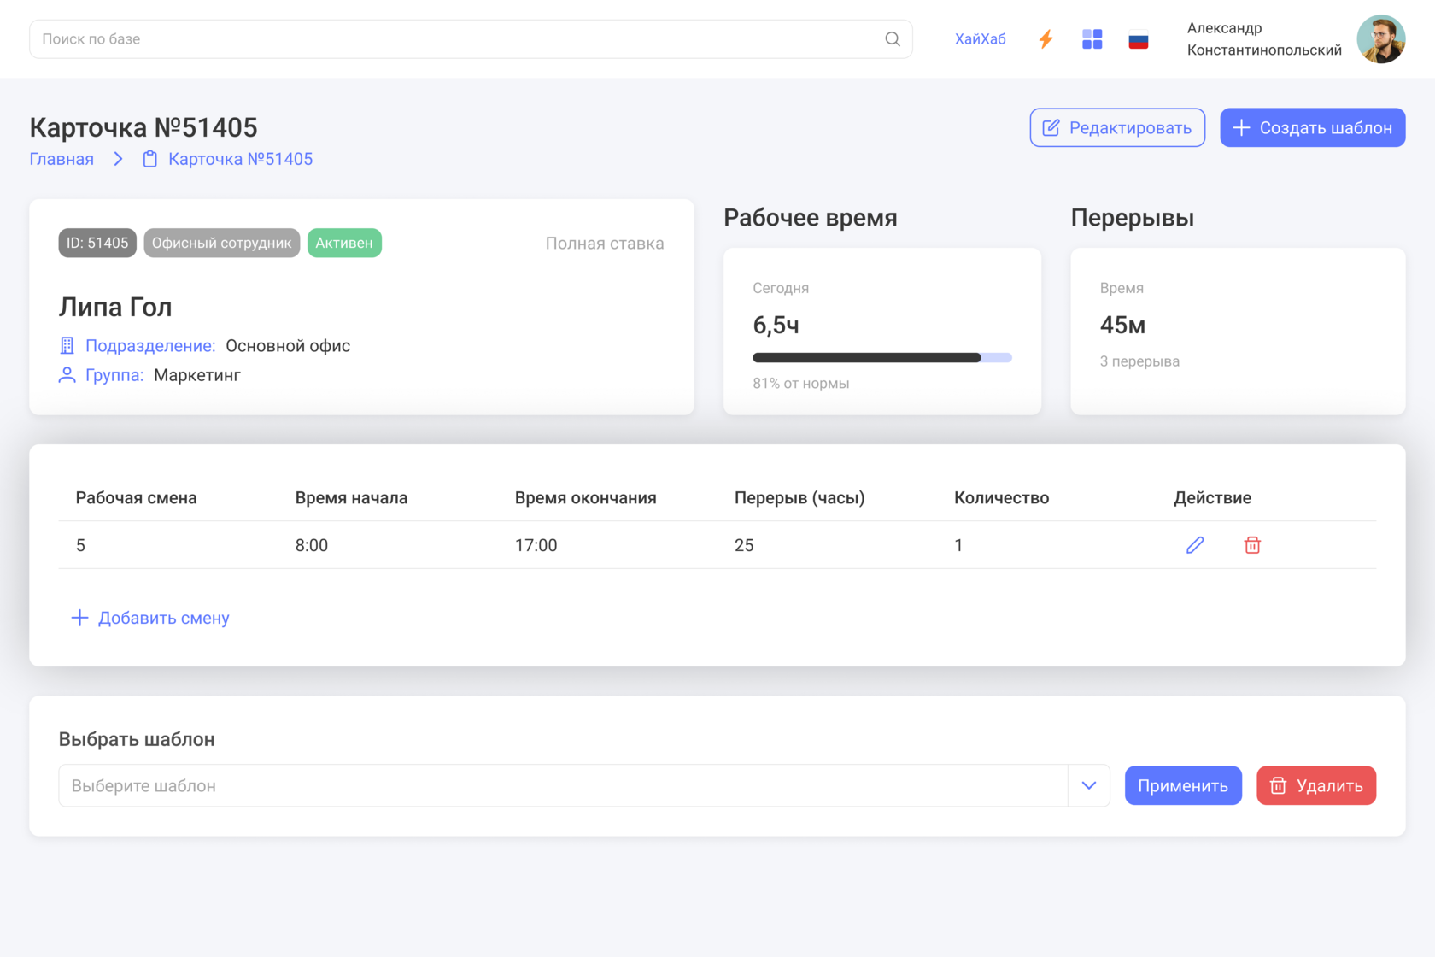Click the pencil edit icon in shift row
1435x957 pixels.
pos(1195,545)
